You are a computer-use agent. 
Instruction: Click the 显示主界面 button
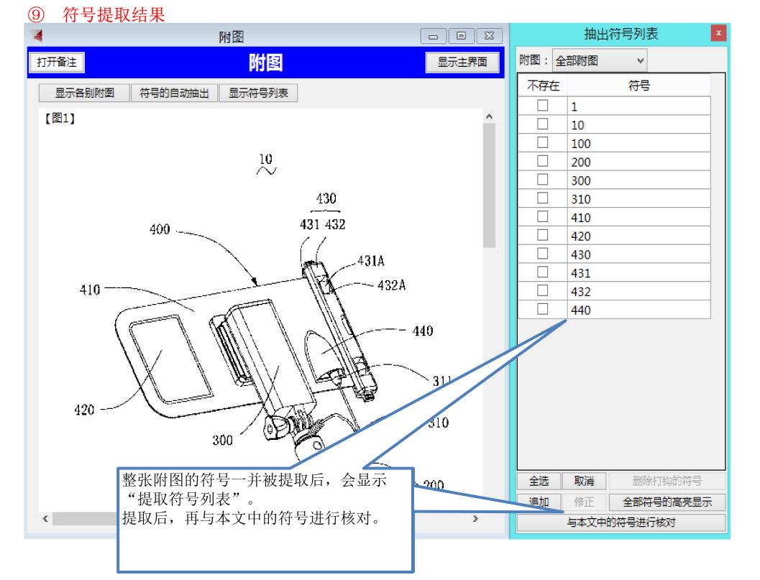click(x=462, y=63)
